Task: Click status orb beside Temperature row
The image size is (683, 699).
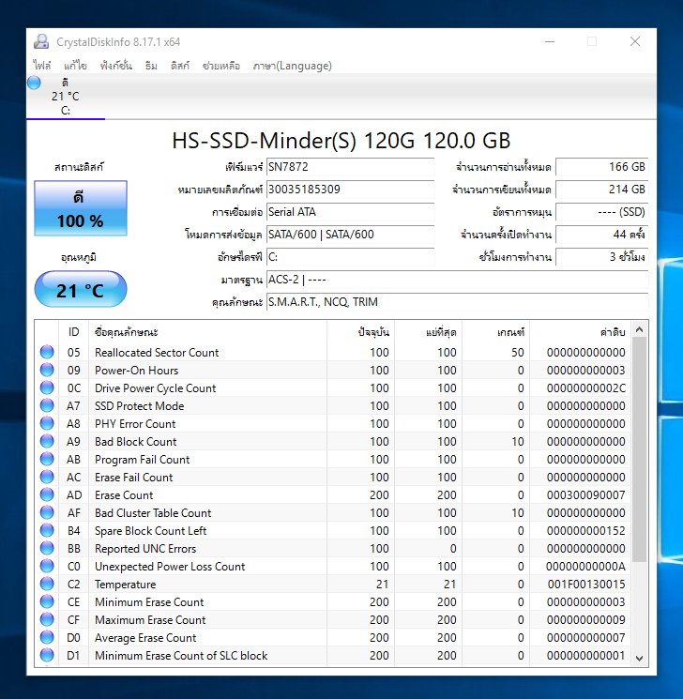Action: coord(47,585)
